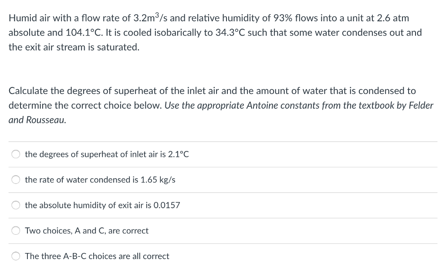Select the radio button for 'Two choices, A and C'
Screen dimensions: 446x273
[x=16, y=230]
